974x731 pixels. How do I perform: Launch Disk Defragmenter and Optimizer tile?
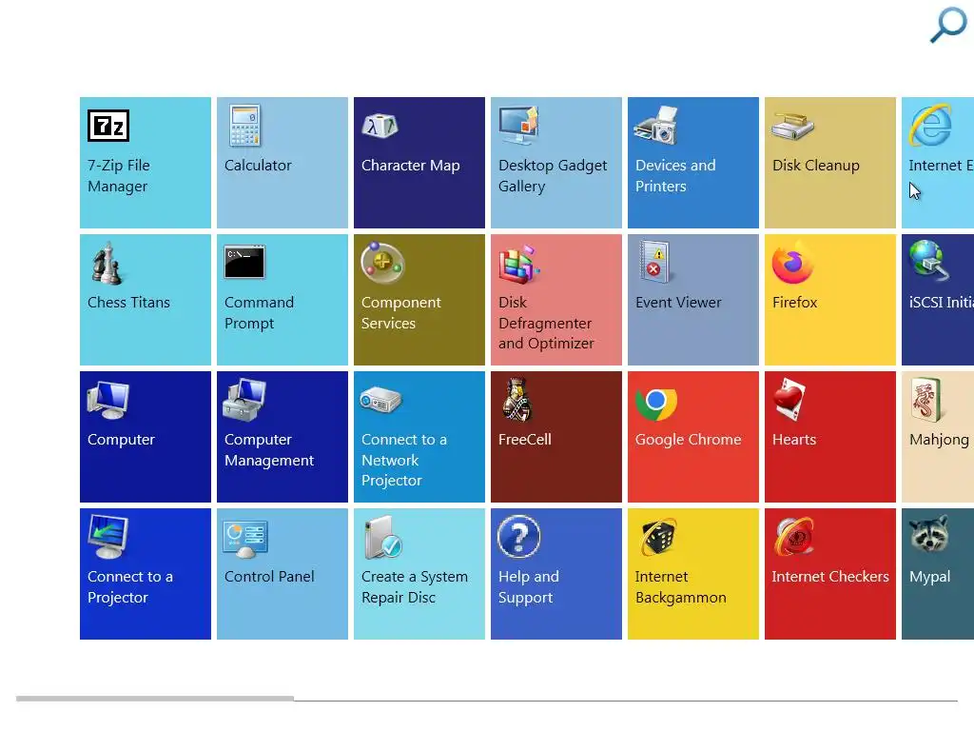(x=556, y=300)
